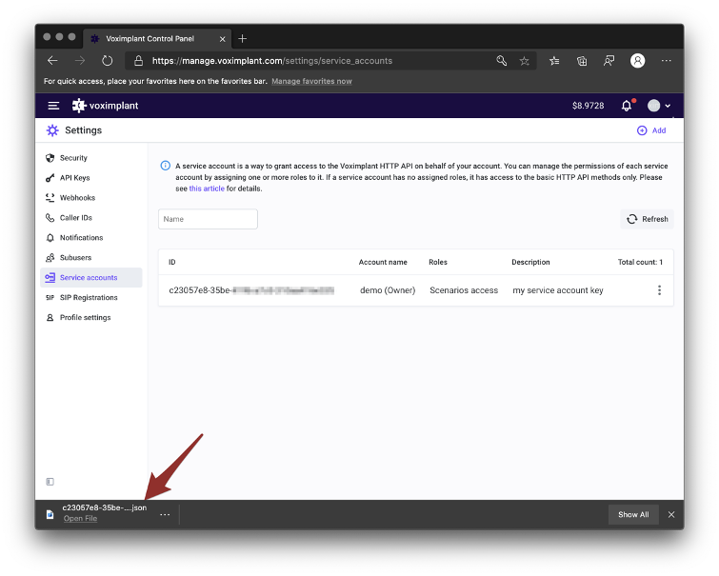Select the Service accounts menu item
Screen dimensions: 719x576
point(91,278)
